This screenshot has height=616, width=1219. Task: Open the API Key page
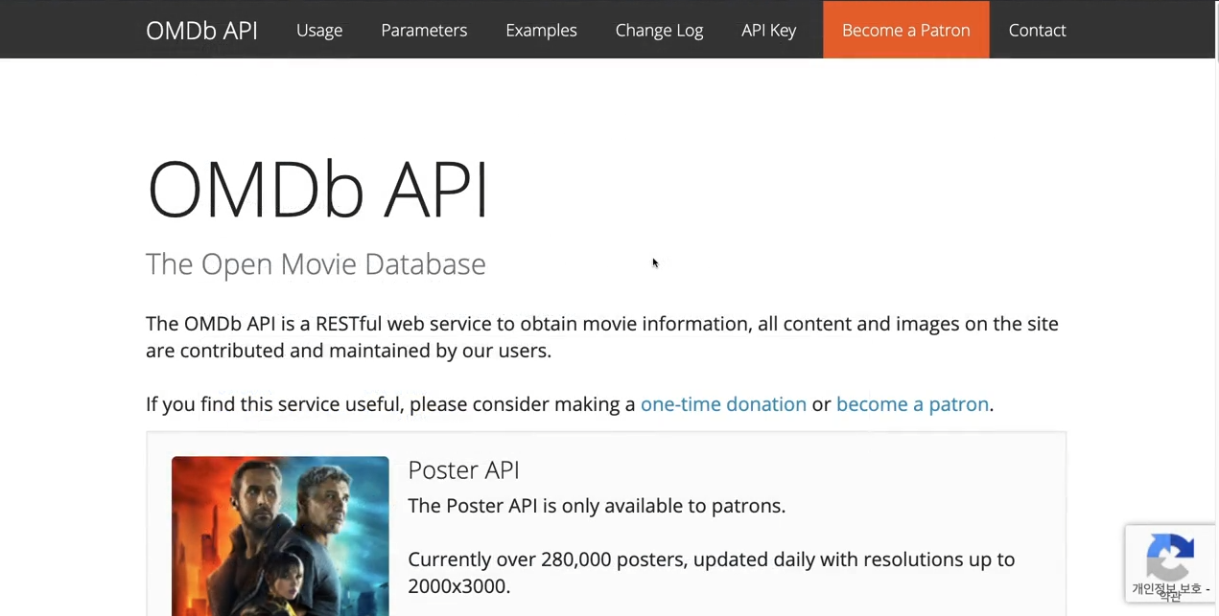(768, 30)
